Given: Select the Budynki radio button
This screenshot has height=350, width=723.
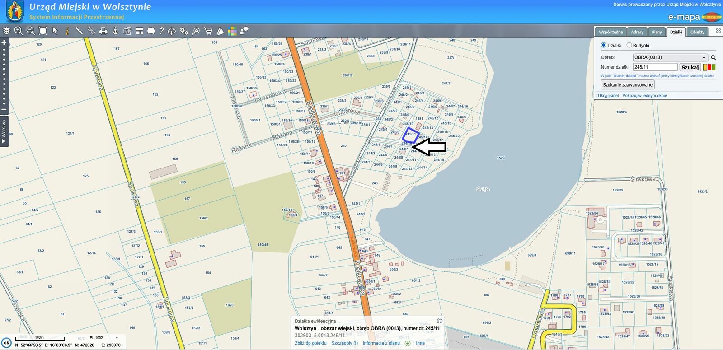Looking at the screenshot, I should click(x=629, y=45).
